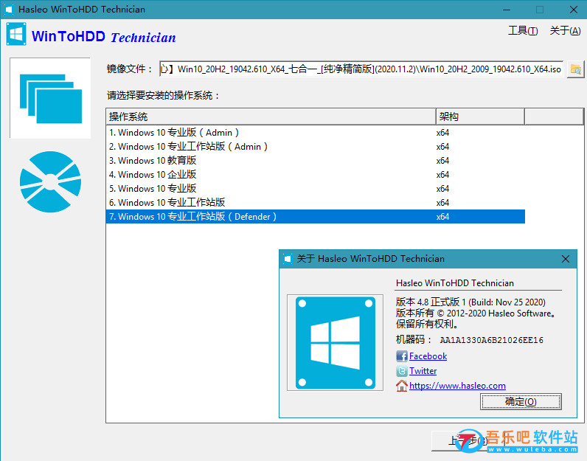Image resolution: width=587 pixels, height=461 pixels.
Task: Select 3. Windows 10 教育版
Action: click(315, 161)
